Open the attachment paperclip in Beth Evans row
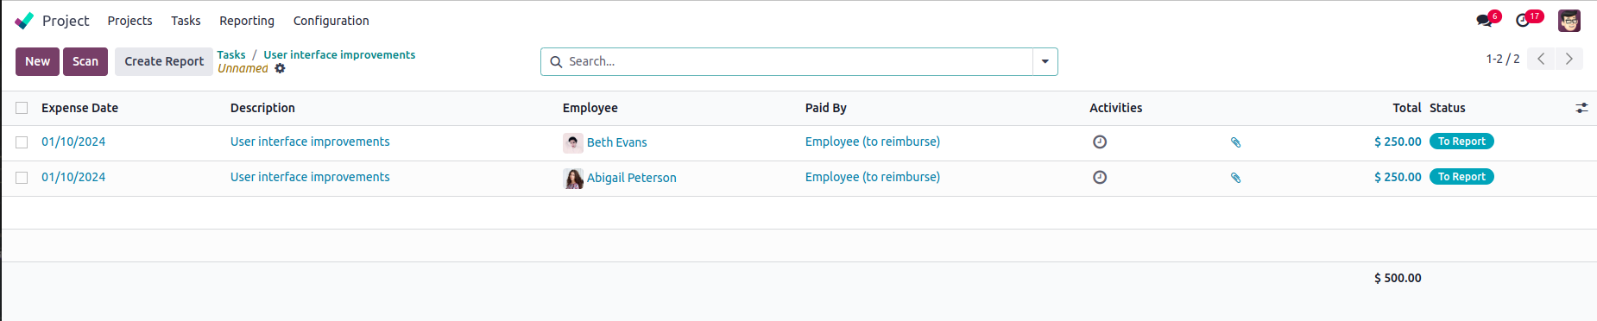The height and width of the screenshot is (321, 1597). (1235, 142)
